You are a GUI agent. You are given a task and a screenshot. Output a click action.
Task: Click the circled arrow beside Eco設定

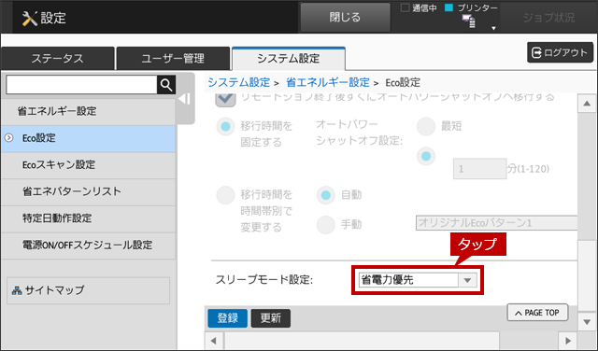pos(8,138)
